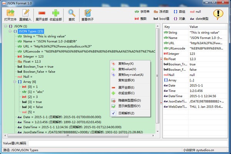Open file with the 打开文件 toolbar icon

coord(10,13)
